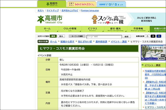Click the address 高槻市郡家新町85番地内の畑
The height and width of the screenshot is (110, 166).
75,79
